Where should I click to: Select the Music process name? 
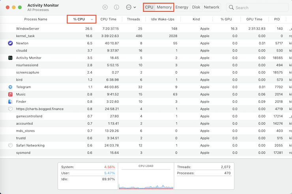21,94
